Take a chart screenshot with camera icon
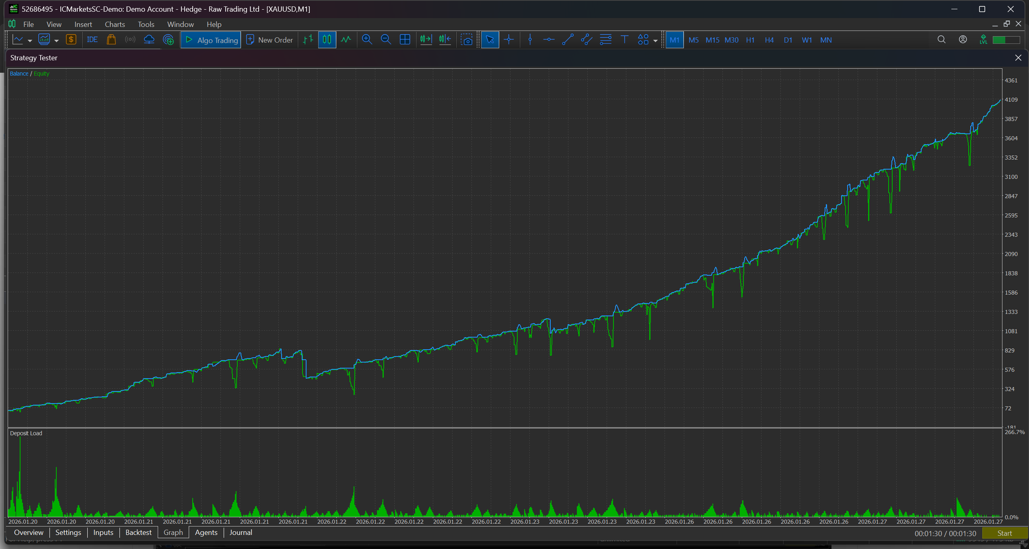 click(x=466, y=40)
